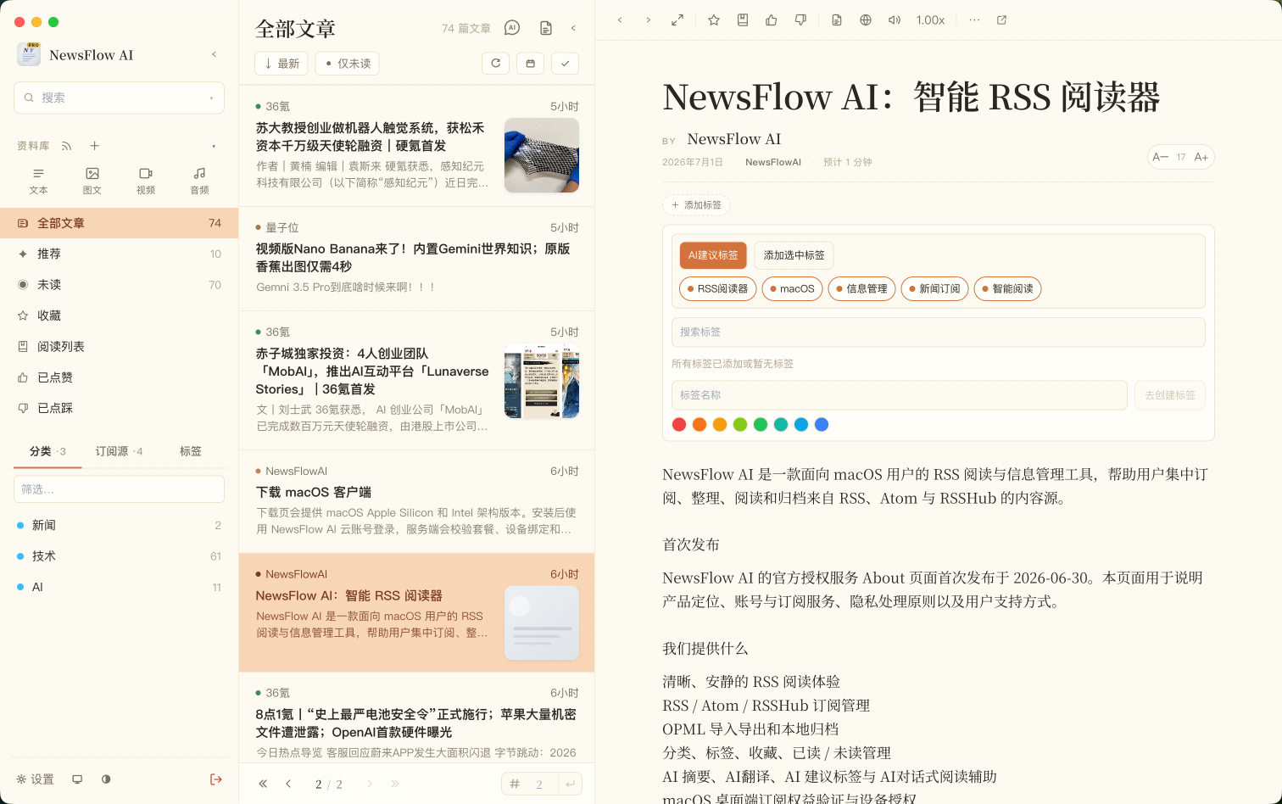
Task: Open the more options ellipsis menu
Action: 974,20
